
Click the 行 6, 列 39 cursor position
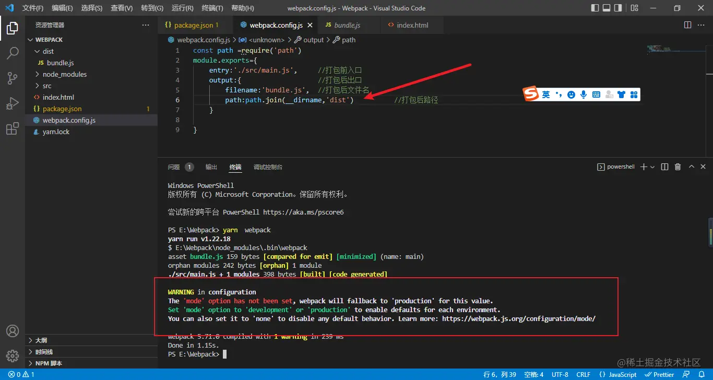click(x=500, y=374)
